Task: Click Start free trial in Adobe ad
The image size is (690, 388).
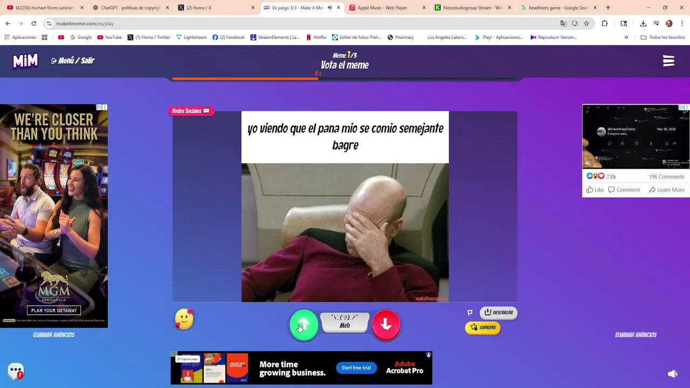Action: (x=356, y=368)
